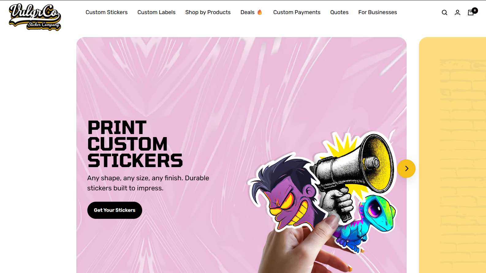The image size is (486, 273).
Task: Open the account login icon
Action: pos(458,13)
